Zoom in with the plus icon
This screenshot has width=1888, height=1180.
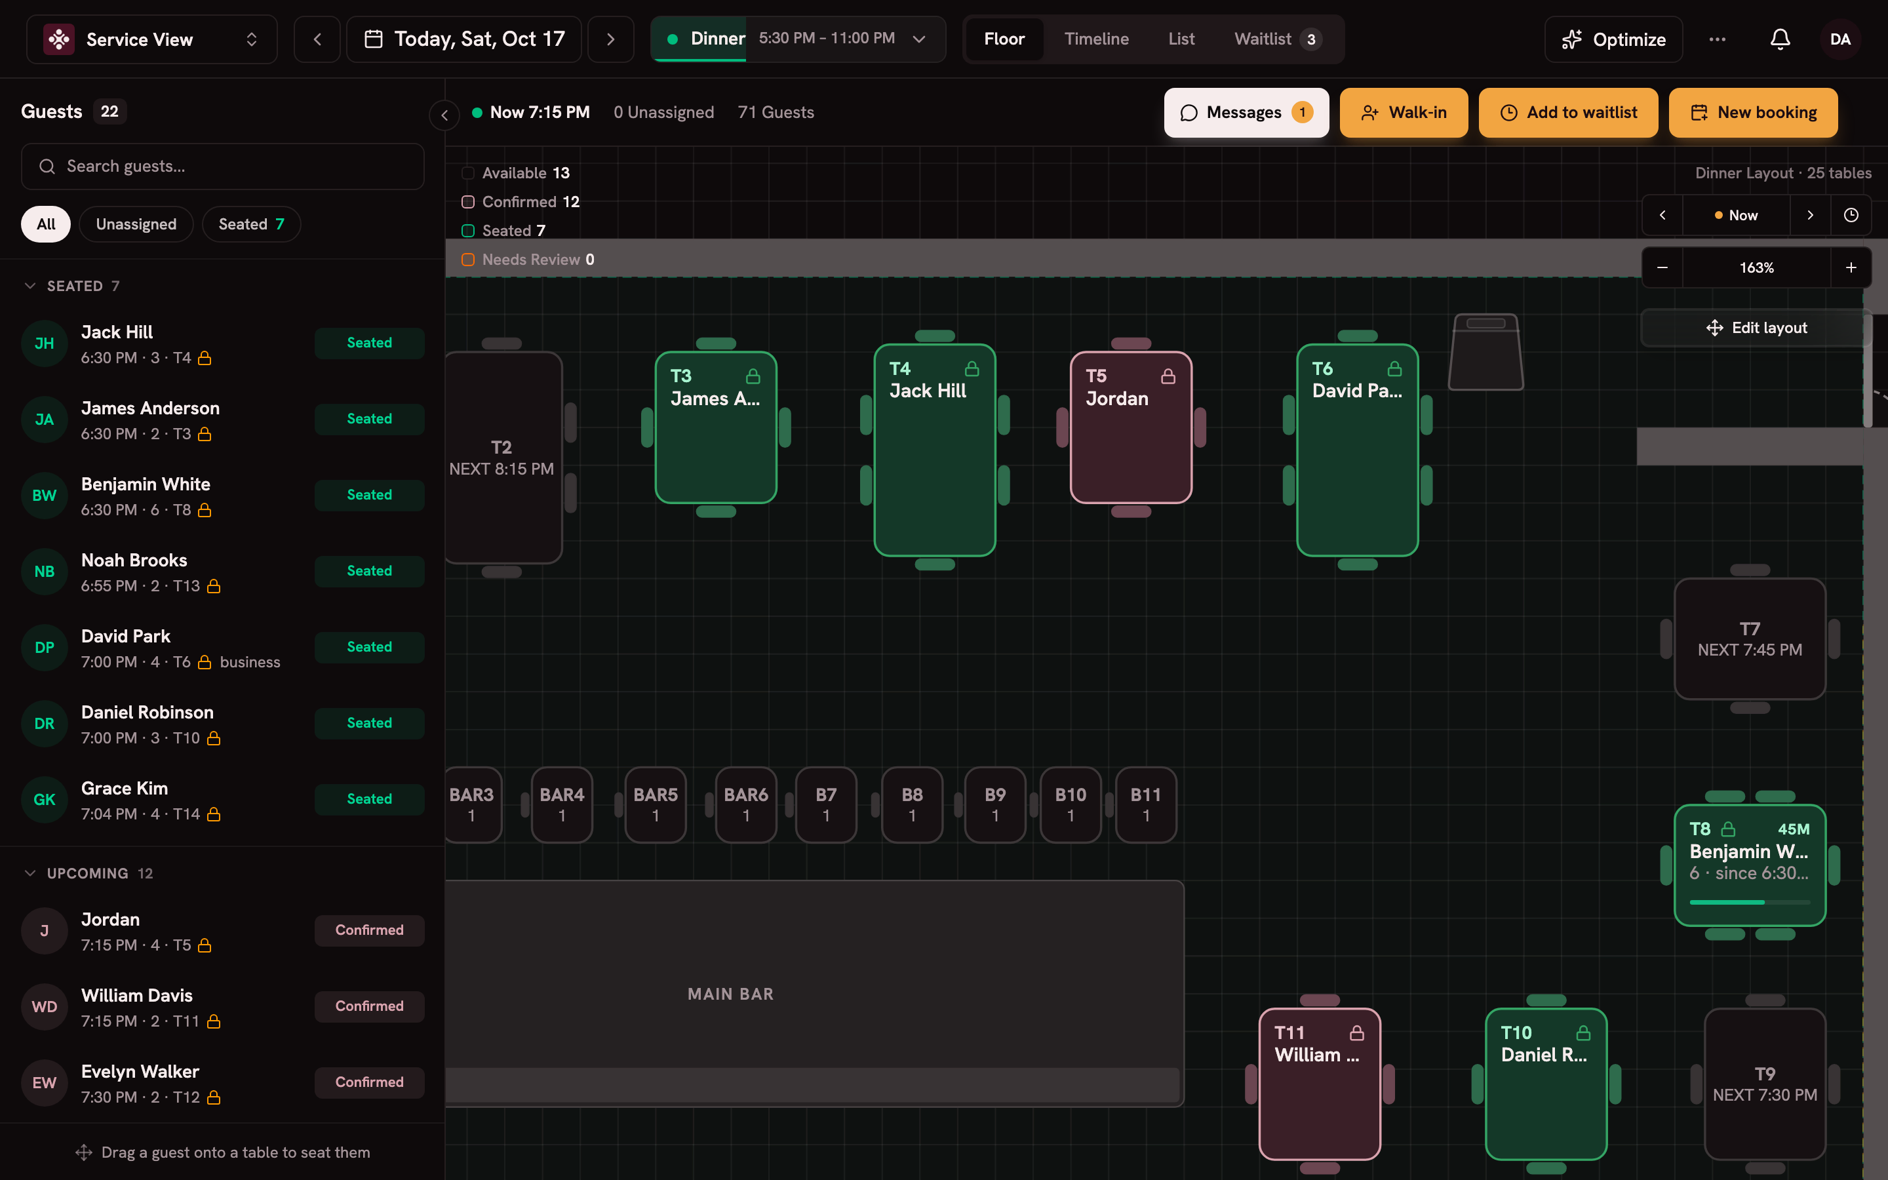pyautogui.click(x=1851, y=267)
